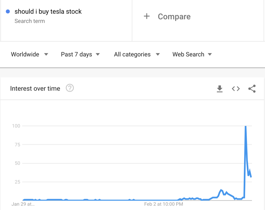Click the Feb 2 at 10:00 PM axis label
265x210 pixels.
164,204
